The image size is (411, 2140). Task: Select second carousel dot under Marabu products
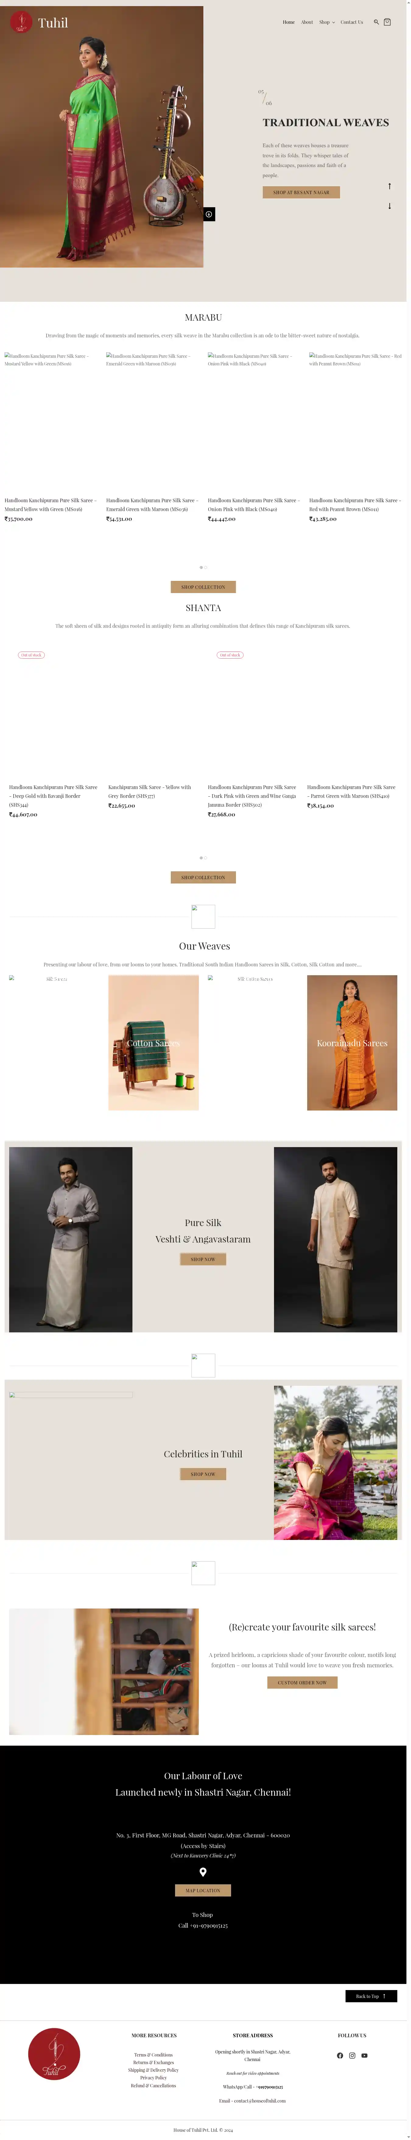pyautogui.click(x=206, y=567)
